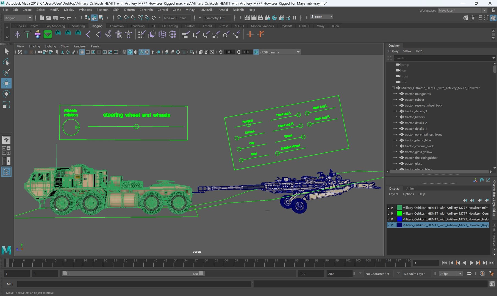Open the 24 fps frame rate dropdown
This screenshot has height=296, width=497.
pos(450,274)
